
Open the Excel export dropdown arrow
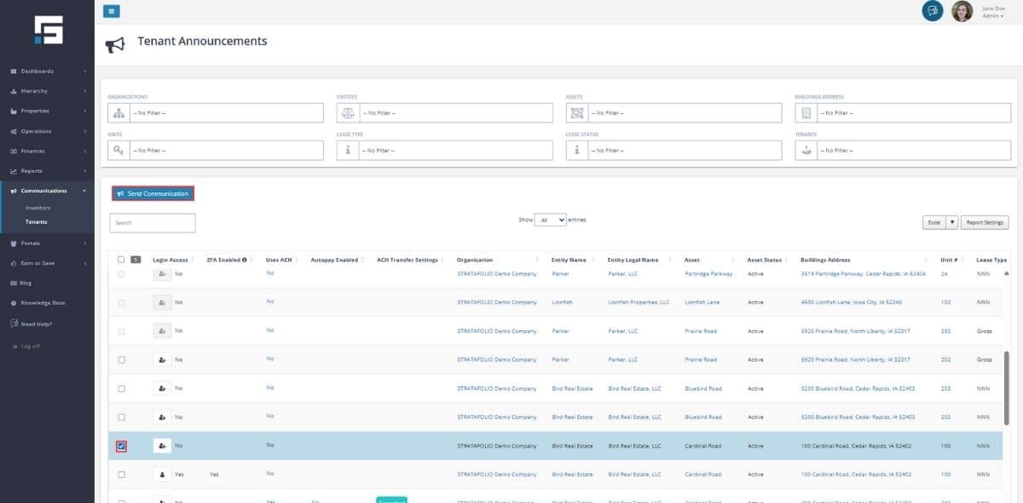pos(952,222)
